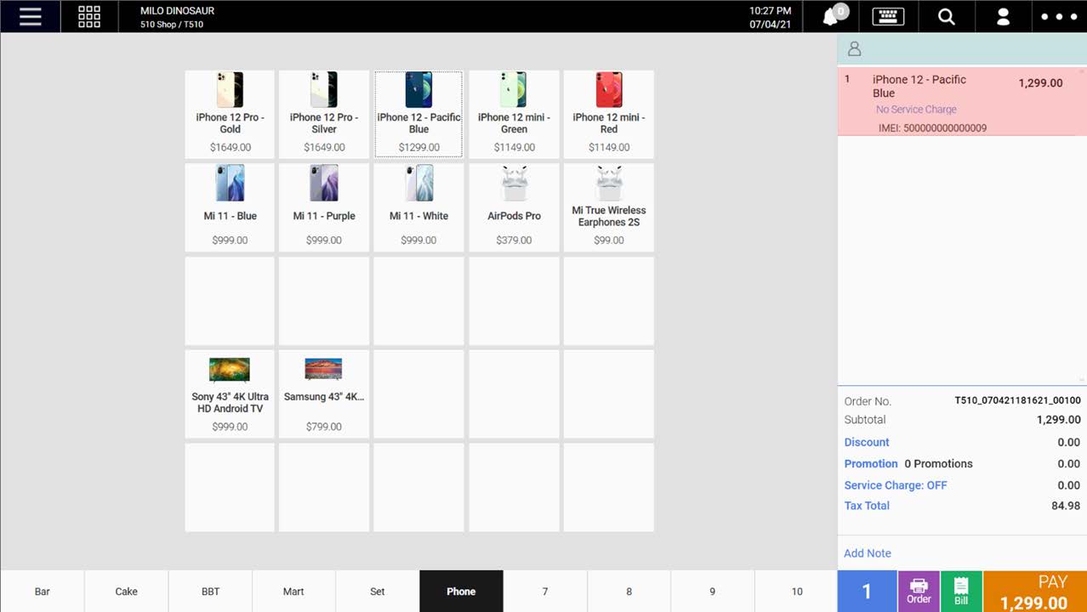Click the search magnifier icon

point(946,16)
